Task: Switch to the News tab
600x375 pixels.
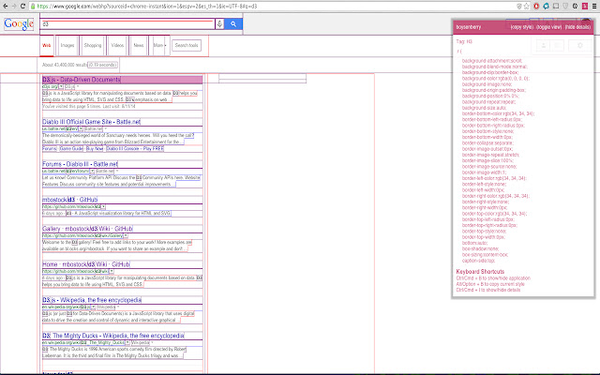Action: [139, 45]
